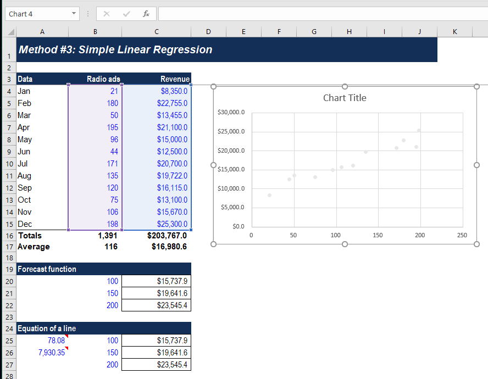
Task: Select row 24 header
Action: (x=9, y=328)
